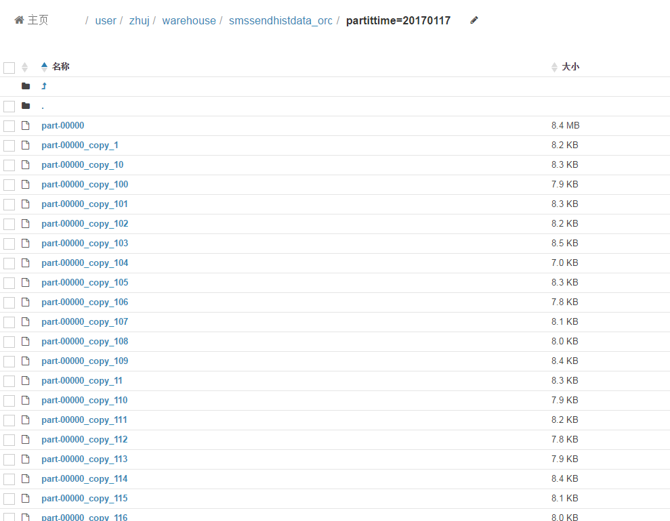Open file part-00000_copy_107

(85, 321)
